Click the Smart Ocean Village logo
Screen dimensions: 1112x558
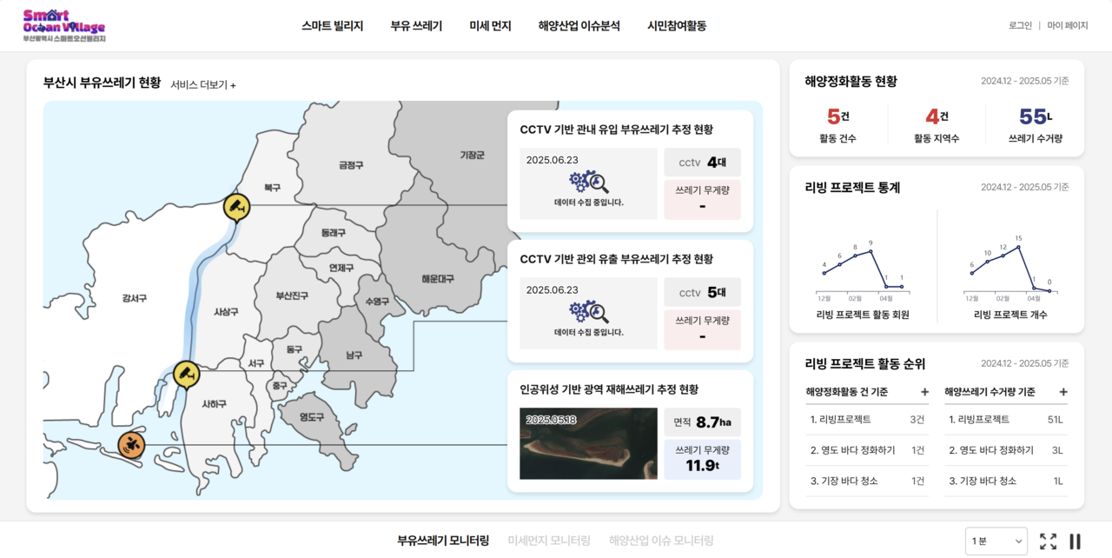64,26
